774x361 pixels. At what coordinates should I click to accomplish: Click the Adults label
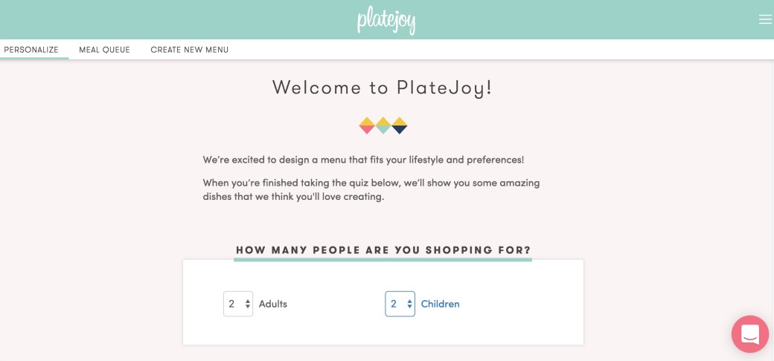coord(273,304)
